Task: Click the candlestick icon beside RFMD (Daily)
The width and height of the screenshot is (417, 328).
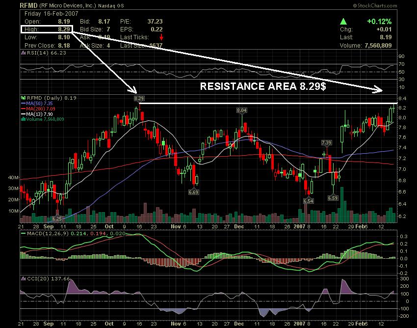Action: coord(24,98)
